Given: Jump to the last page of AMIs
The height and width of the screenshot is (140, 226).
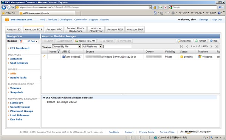Looking at the screenshot, I should pos(217,46).
